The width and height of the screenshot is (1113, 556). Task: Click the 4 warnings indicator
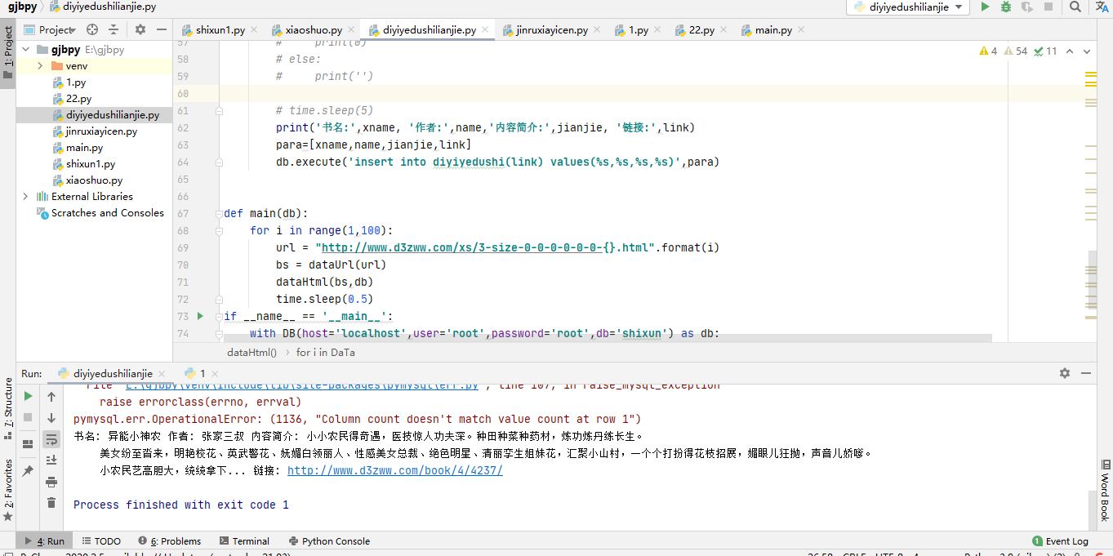click(988, 51)
